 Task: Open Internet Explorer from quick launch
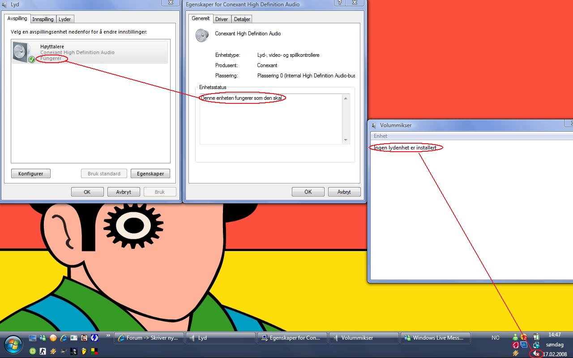[x=64, y=338]
